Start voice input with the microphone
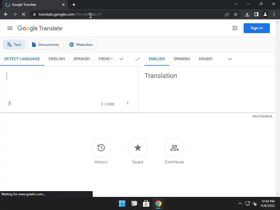The width and height of the screenshot is (280, 210). (x=10, y=104)
